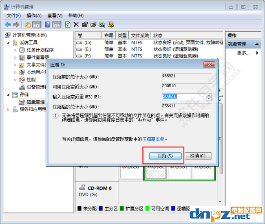Select 事件查看器 tree item
Viewport: 265px width, 224px height.
coord(38,57)
